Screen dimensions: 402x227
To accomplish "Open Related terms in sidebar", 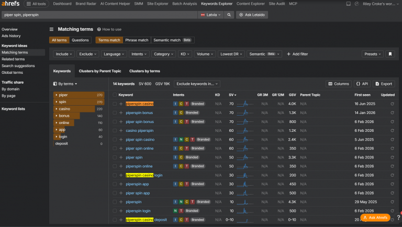I will (x=13, y=59).
